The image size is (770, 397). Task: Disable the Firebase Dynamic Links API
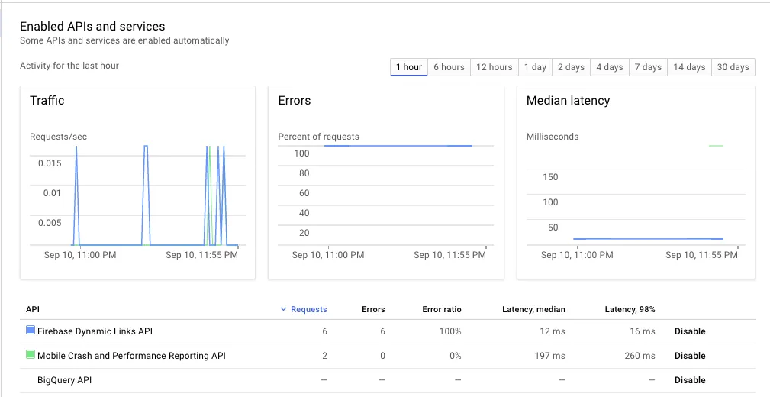pos(690,331)
